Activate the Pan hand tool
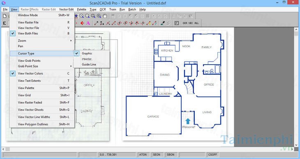300x159 pixels. (105, 16)
